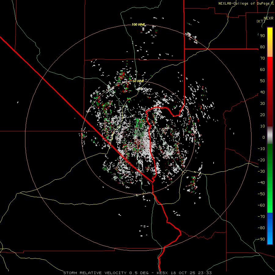275x275 pixels.
Task: Click the 40 value on velocity scale
Action: [x=262, y=92]
